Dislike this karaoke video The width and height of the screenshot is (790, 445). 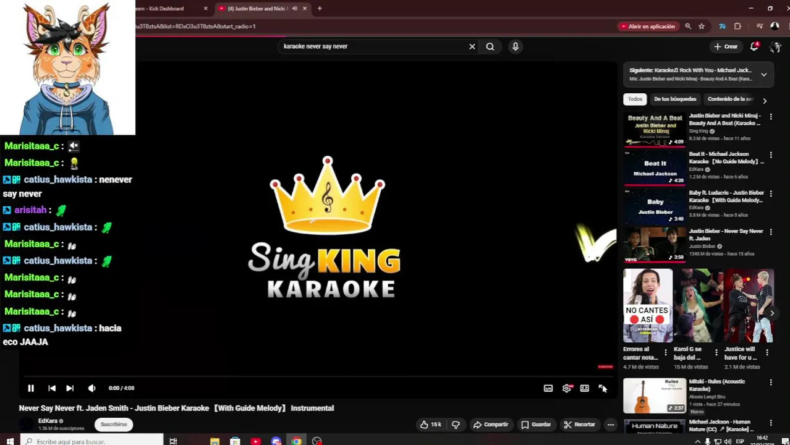coord(456,425)
